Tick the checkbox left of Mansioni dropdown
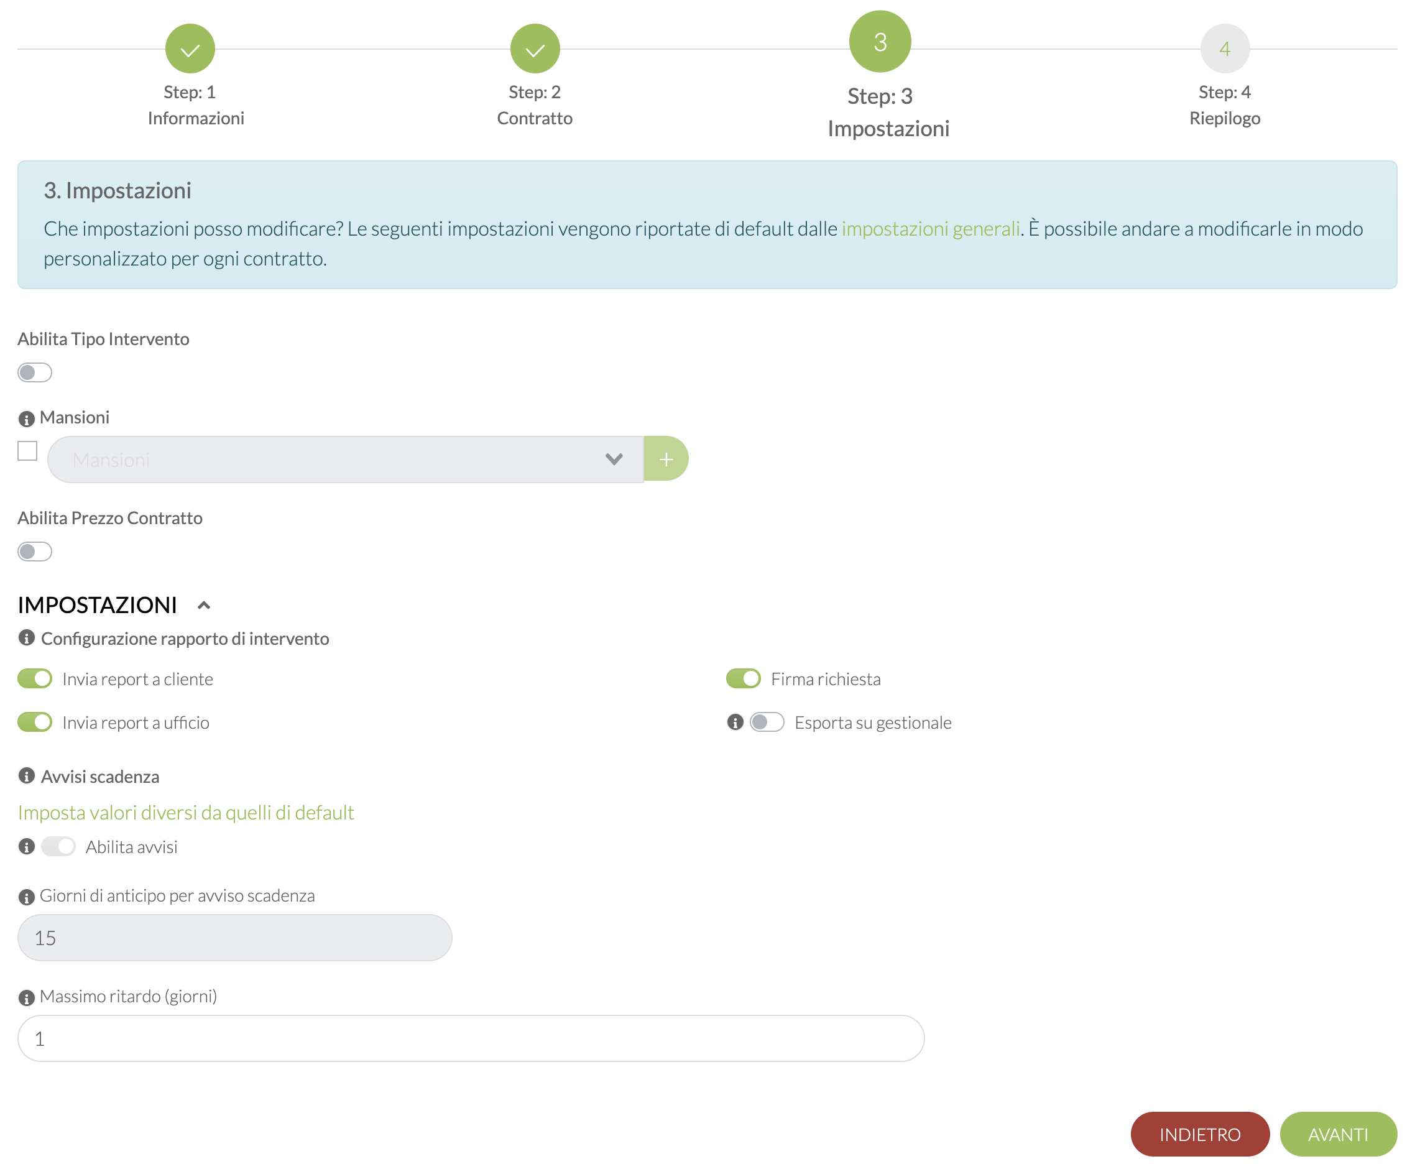1415x1164 pixels. (27, 451)
